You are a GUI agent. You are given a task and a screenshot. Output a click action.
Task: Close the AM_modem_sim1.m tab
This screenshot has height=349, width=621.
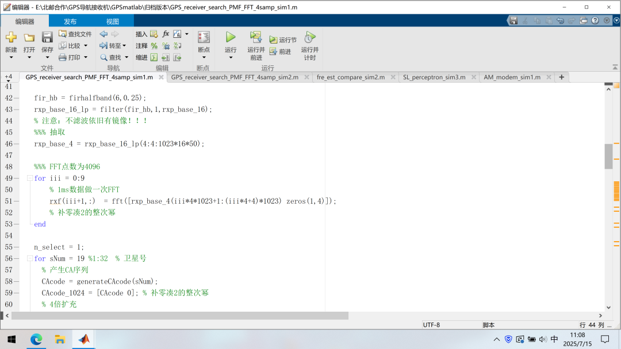[x=549, y=77]
